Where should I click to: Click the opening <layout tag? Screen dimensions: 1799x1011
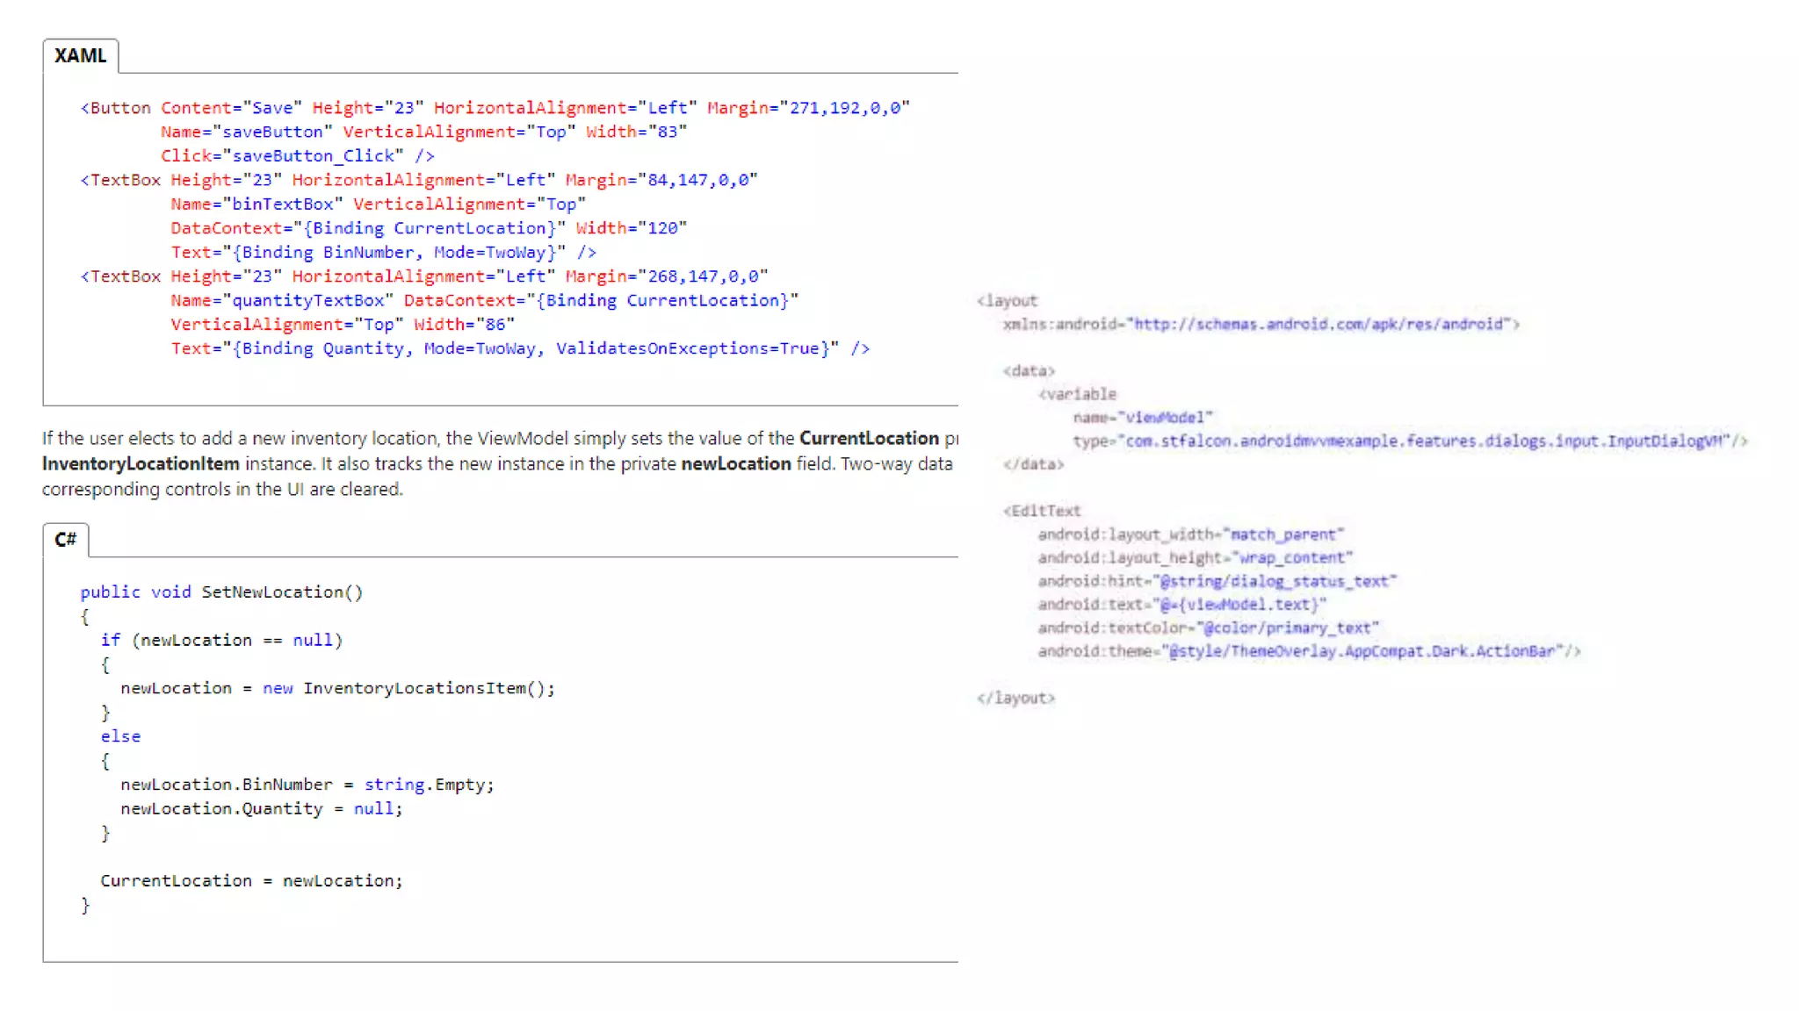(1007, 301)
